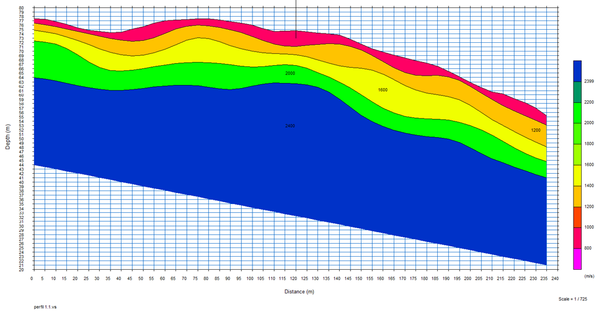Click the (m/s) unit label under legend

point(589,276)
